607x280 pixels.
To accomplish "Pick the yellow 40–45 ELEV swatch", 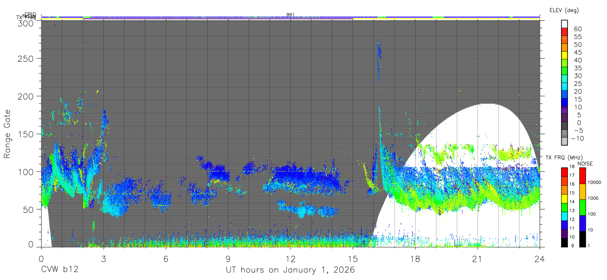I will pyautogui.click(x=564, y=56).
